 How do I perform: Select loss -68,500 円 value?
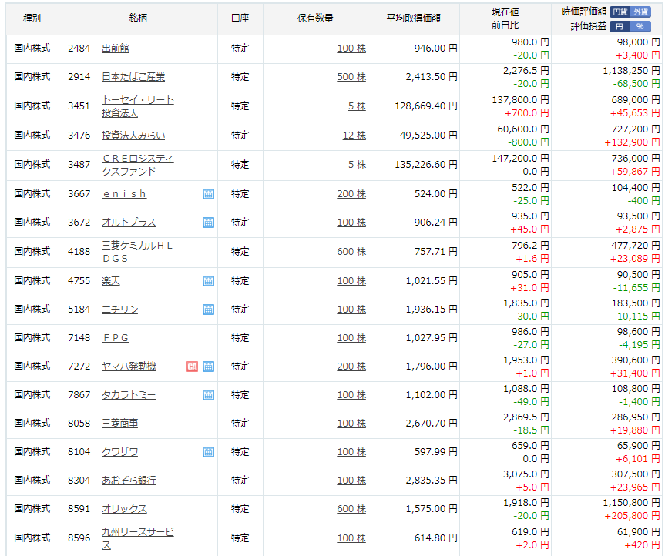point(636,83)
